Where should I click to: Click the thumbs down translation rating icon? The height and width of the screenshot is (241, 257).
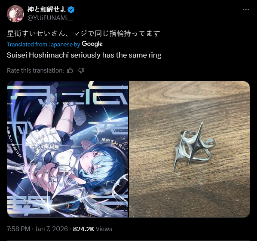tap(81, 70)
